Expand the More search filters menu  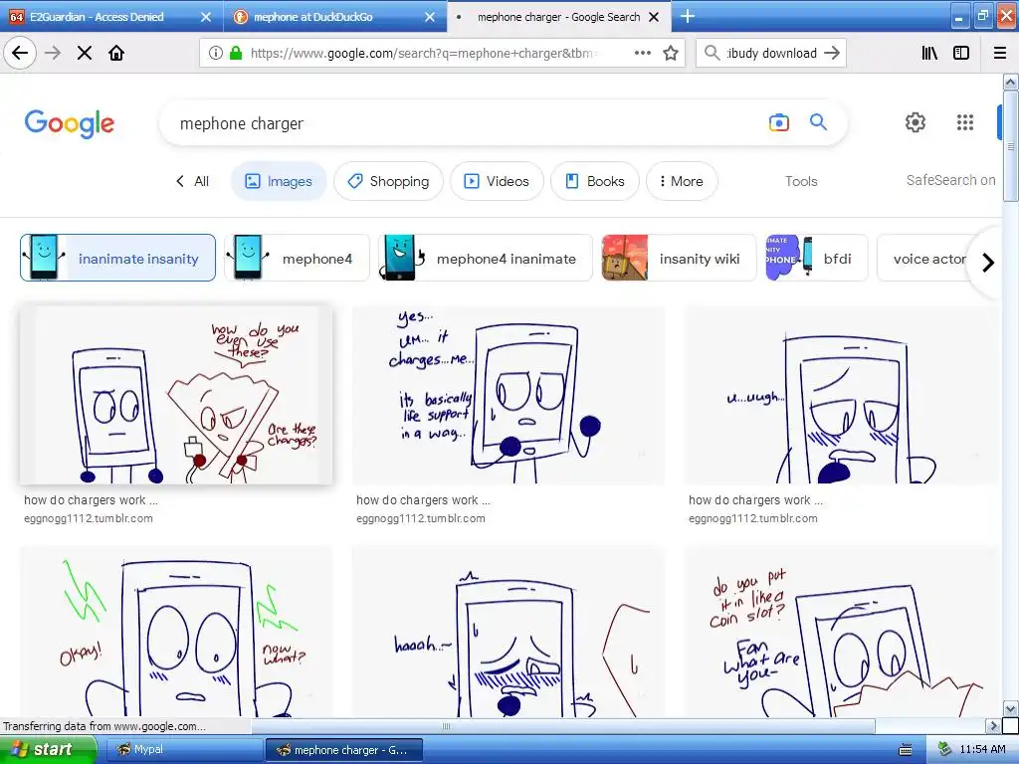pyautogui.click(x=682, y=181)
